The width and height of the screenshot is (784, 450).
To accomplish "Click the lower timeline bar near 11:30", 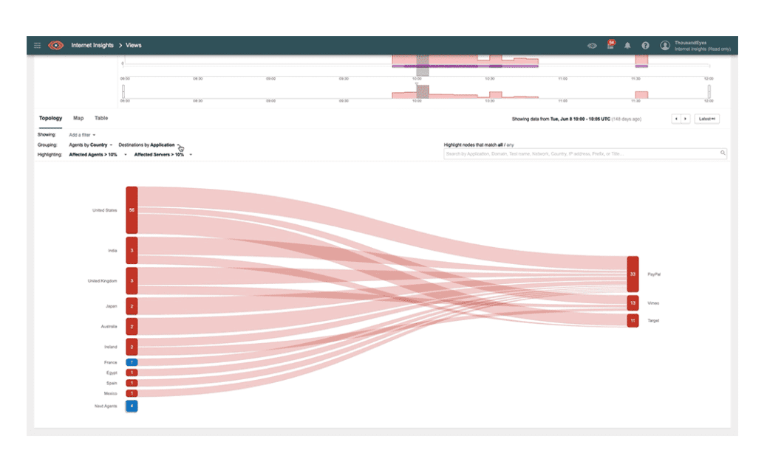I will [x=641, y=95].
